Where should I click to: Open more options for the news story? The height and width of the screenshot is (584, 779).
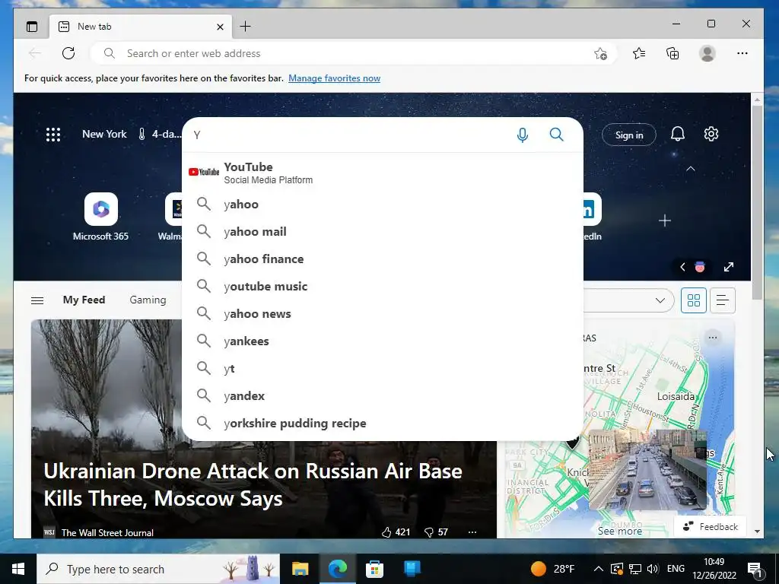point(472,532)
